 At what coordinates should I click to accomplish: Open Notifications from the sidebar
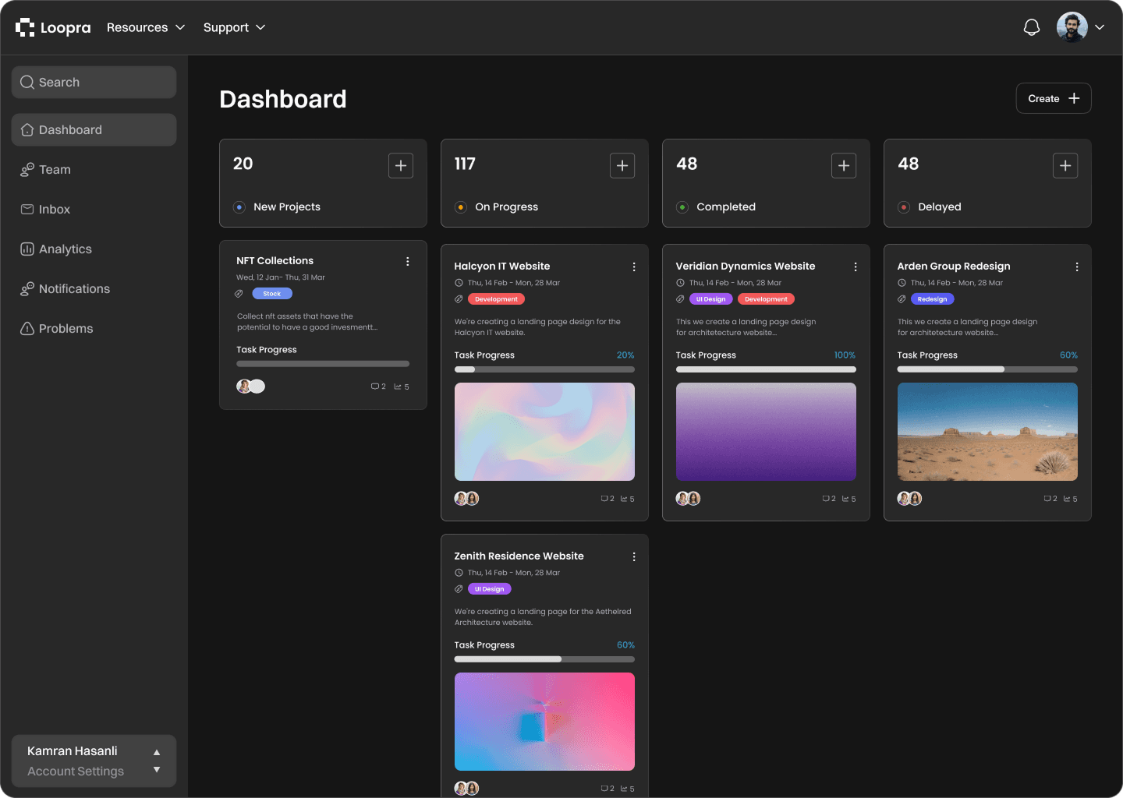click(x=74, y=288)
